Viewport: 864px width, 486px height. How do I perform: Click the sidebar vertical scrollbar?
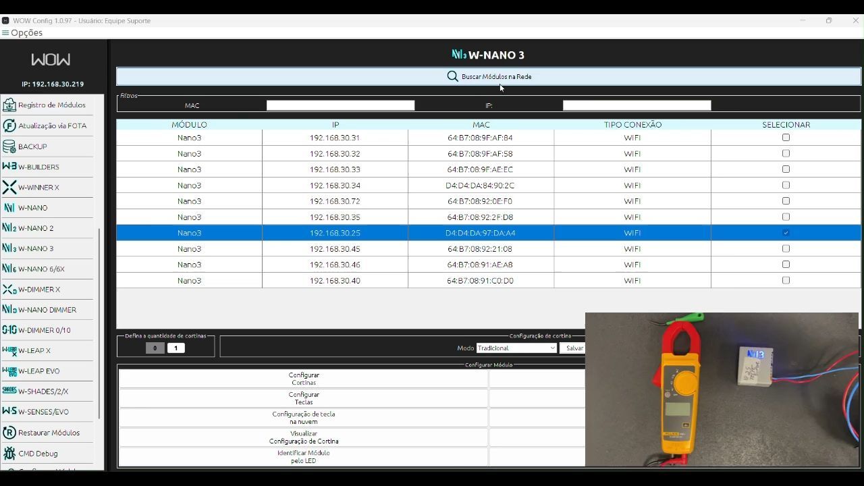click(100, 324)
